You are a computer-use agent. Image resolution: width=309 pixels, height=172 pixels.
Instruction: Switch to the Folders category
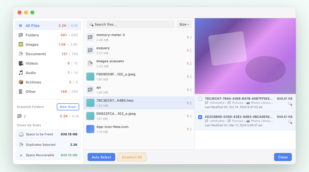[32, 35]
